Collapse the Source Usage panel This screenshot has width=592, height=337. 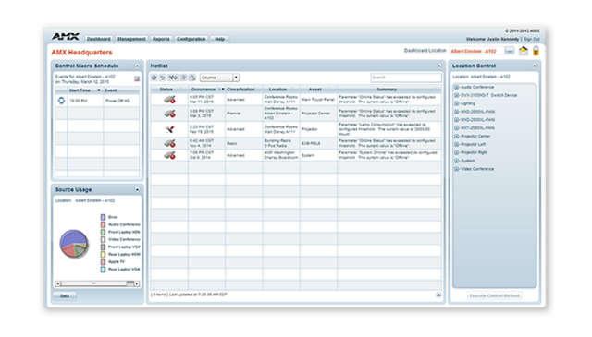[x=137, y=189]
